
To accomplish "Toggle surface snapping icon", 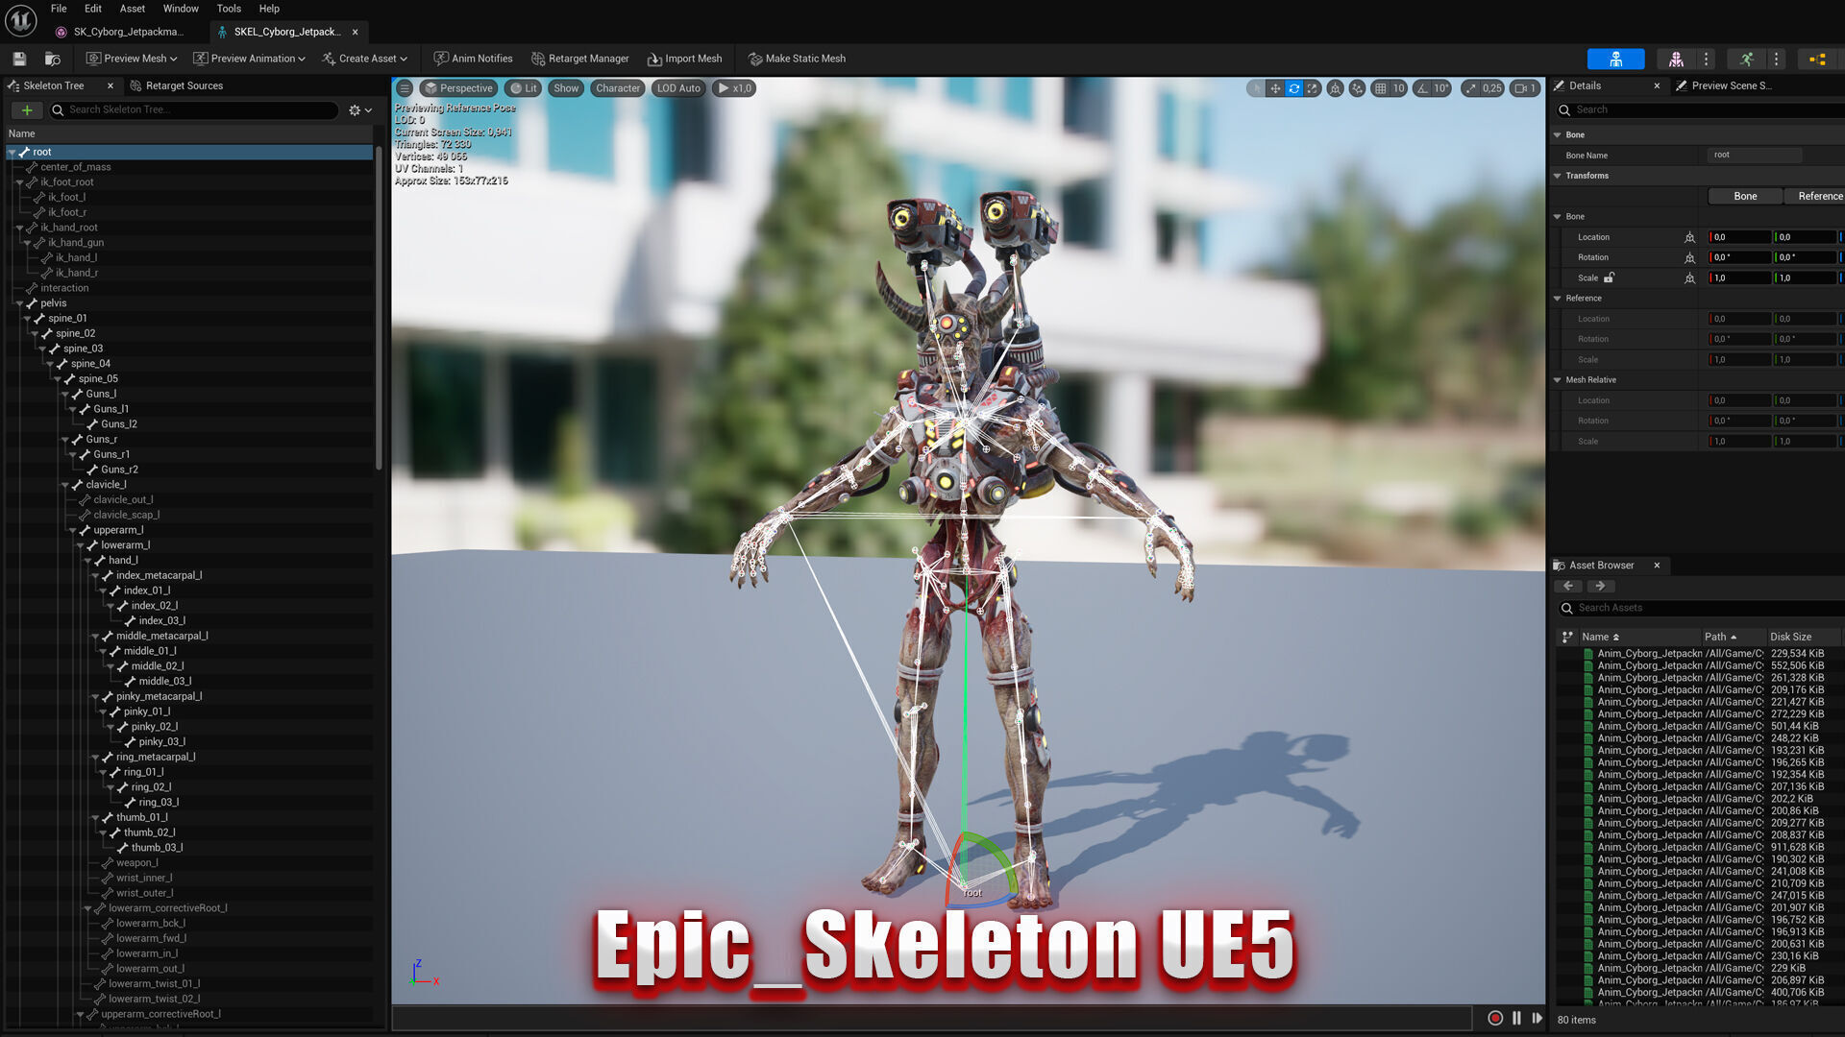I will coord(1357,88).
